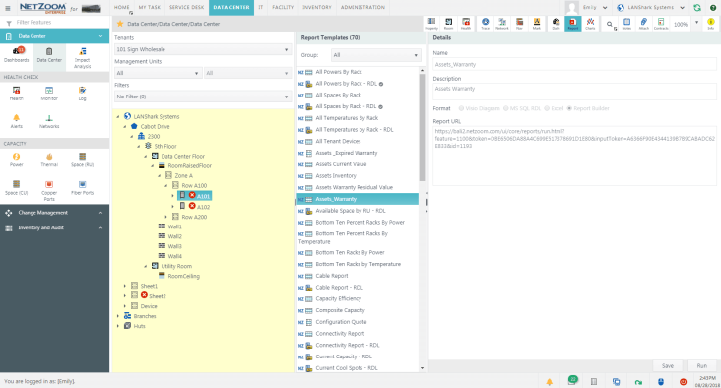
Task: Open the Dash toolbar icon
Action: [556, 24]
